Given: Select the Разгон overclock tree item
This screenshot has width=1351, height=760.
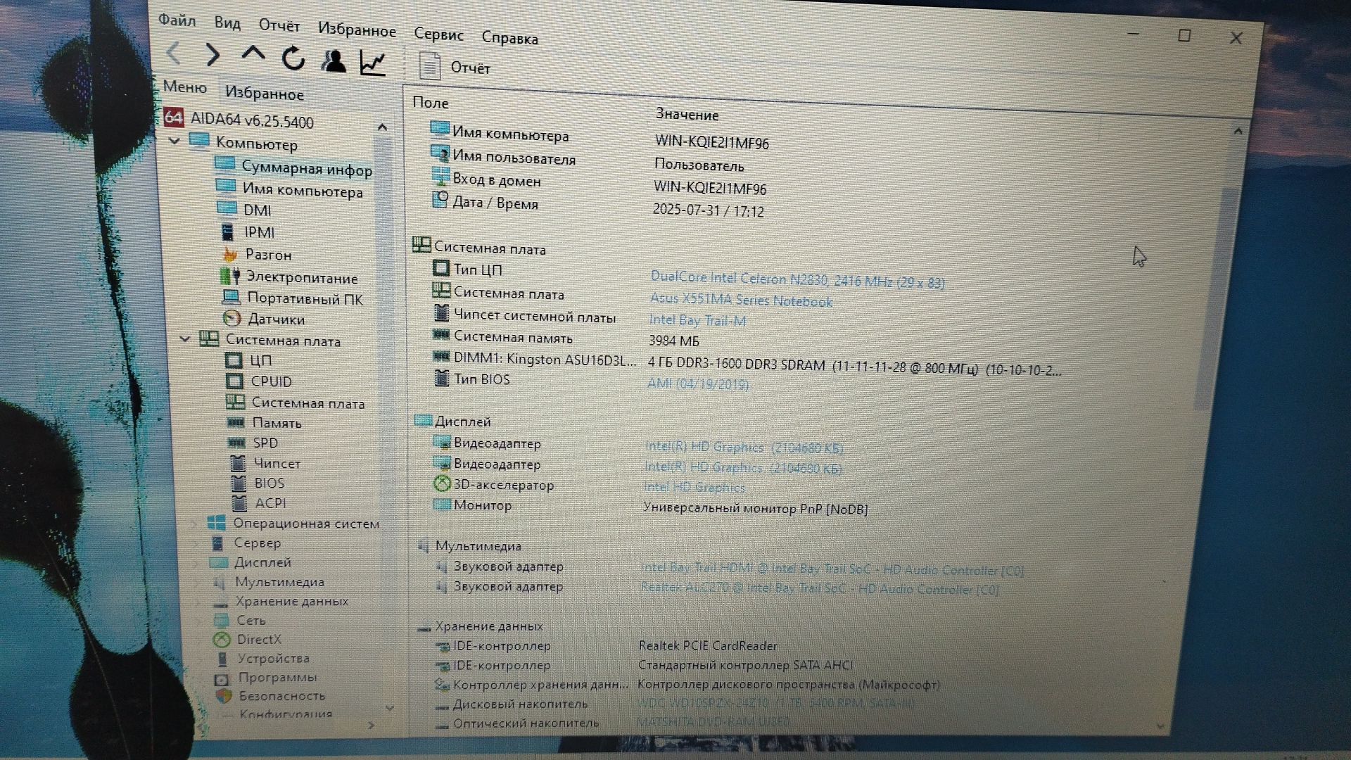Looking at the screenshot, I should (x=268, y=255).
